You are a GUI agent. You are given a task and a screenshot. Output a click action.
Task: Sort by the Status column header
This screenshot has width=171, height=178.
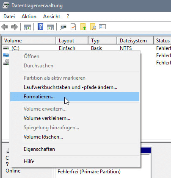pos(162,41)
